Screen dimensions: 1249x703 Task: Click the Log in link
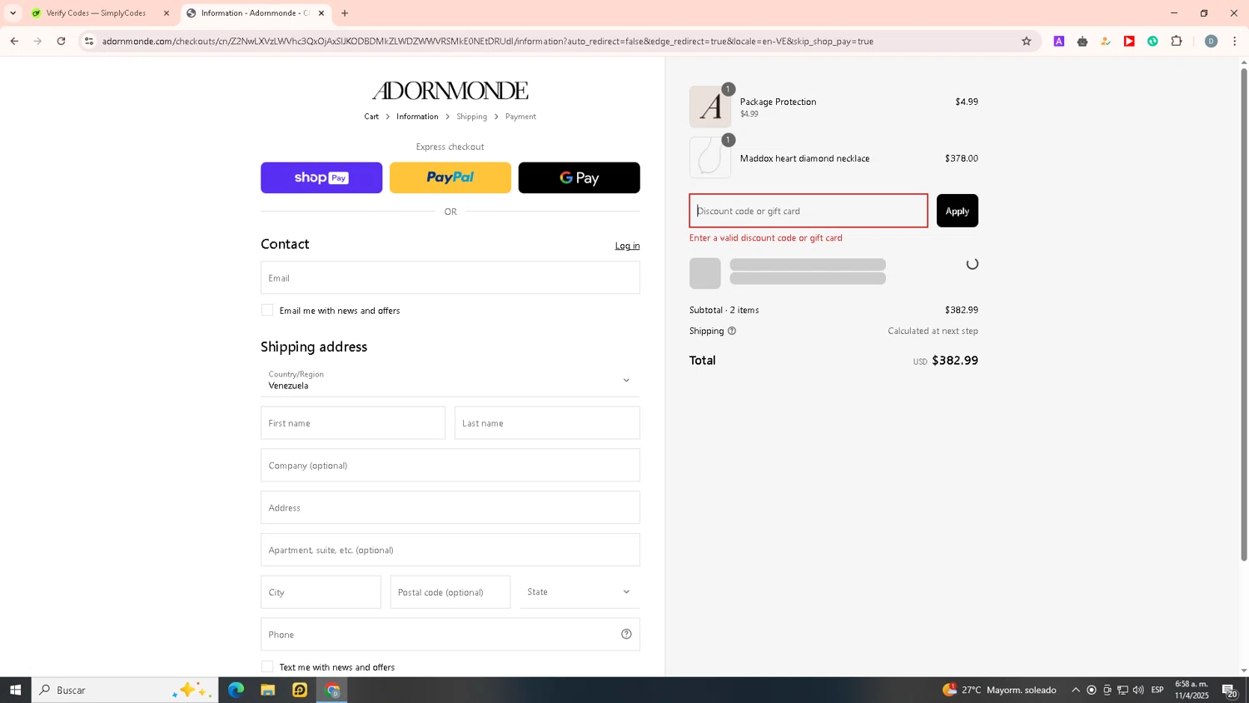[627, 246]
